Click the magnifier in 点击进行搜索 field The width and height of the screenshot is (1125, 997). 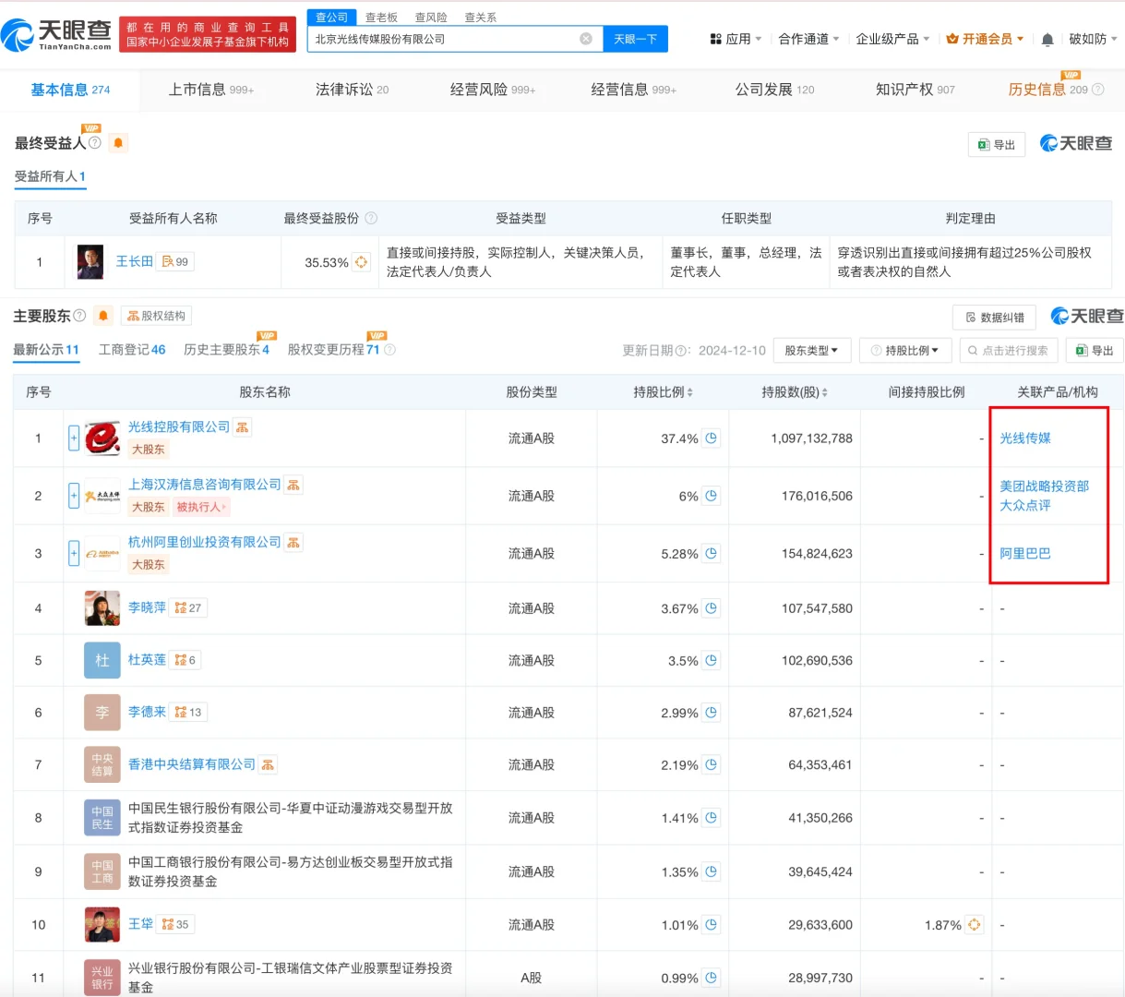tap(974, 350)
